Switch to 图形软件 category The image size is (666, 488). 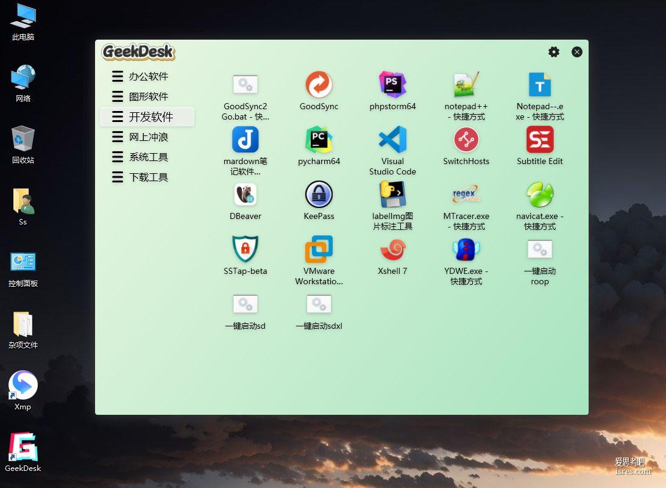click(147, 96)
